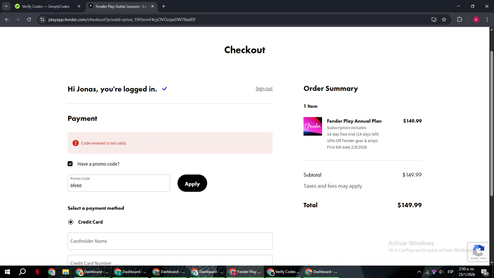The width and height of the screenshot is (494, 278).
Task: Click the Promo Code input field
Action: (119, 183)
